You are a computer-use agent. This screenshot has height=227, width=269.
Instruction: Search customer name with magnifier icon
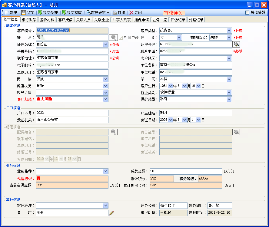click(113, 38)
